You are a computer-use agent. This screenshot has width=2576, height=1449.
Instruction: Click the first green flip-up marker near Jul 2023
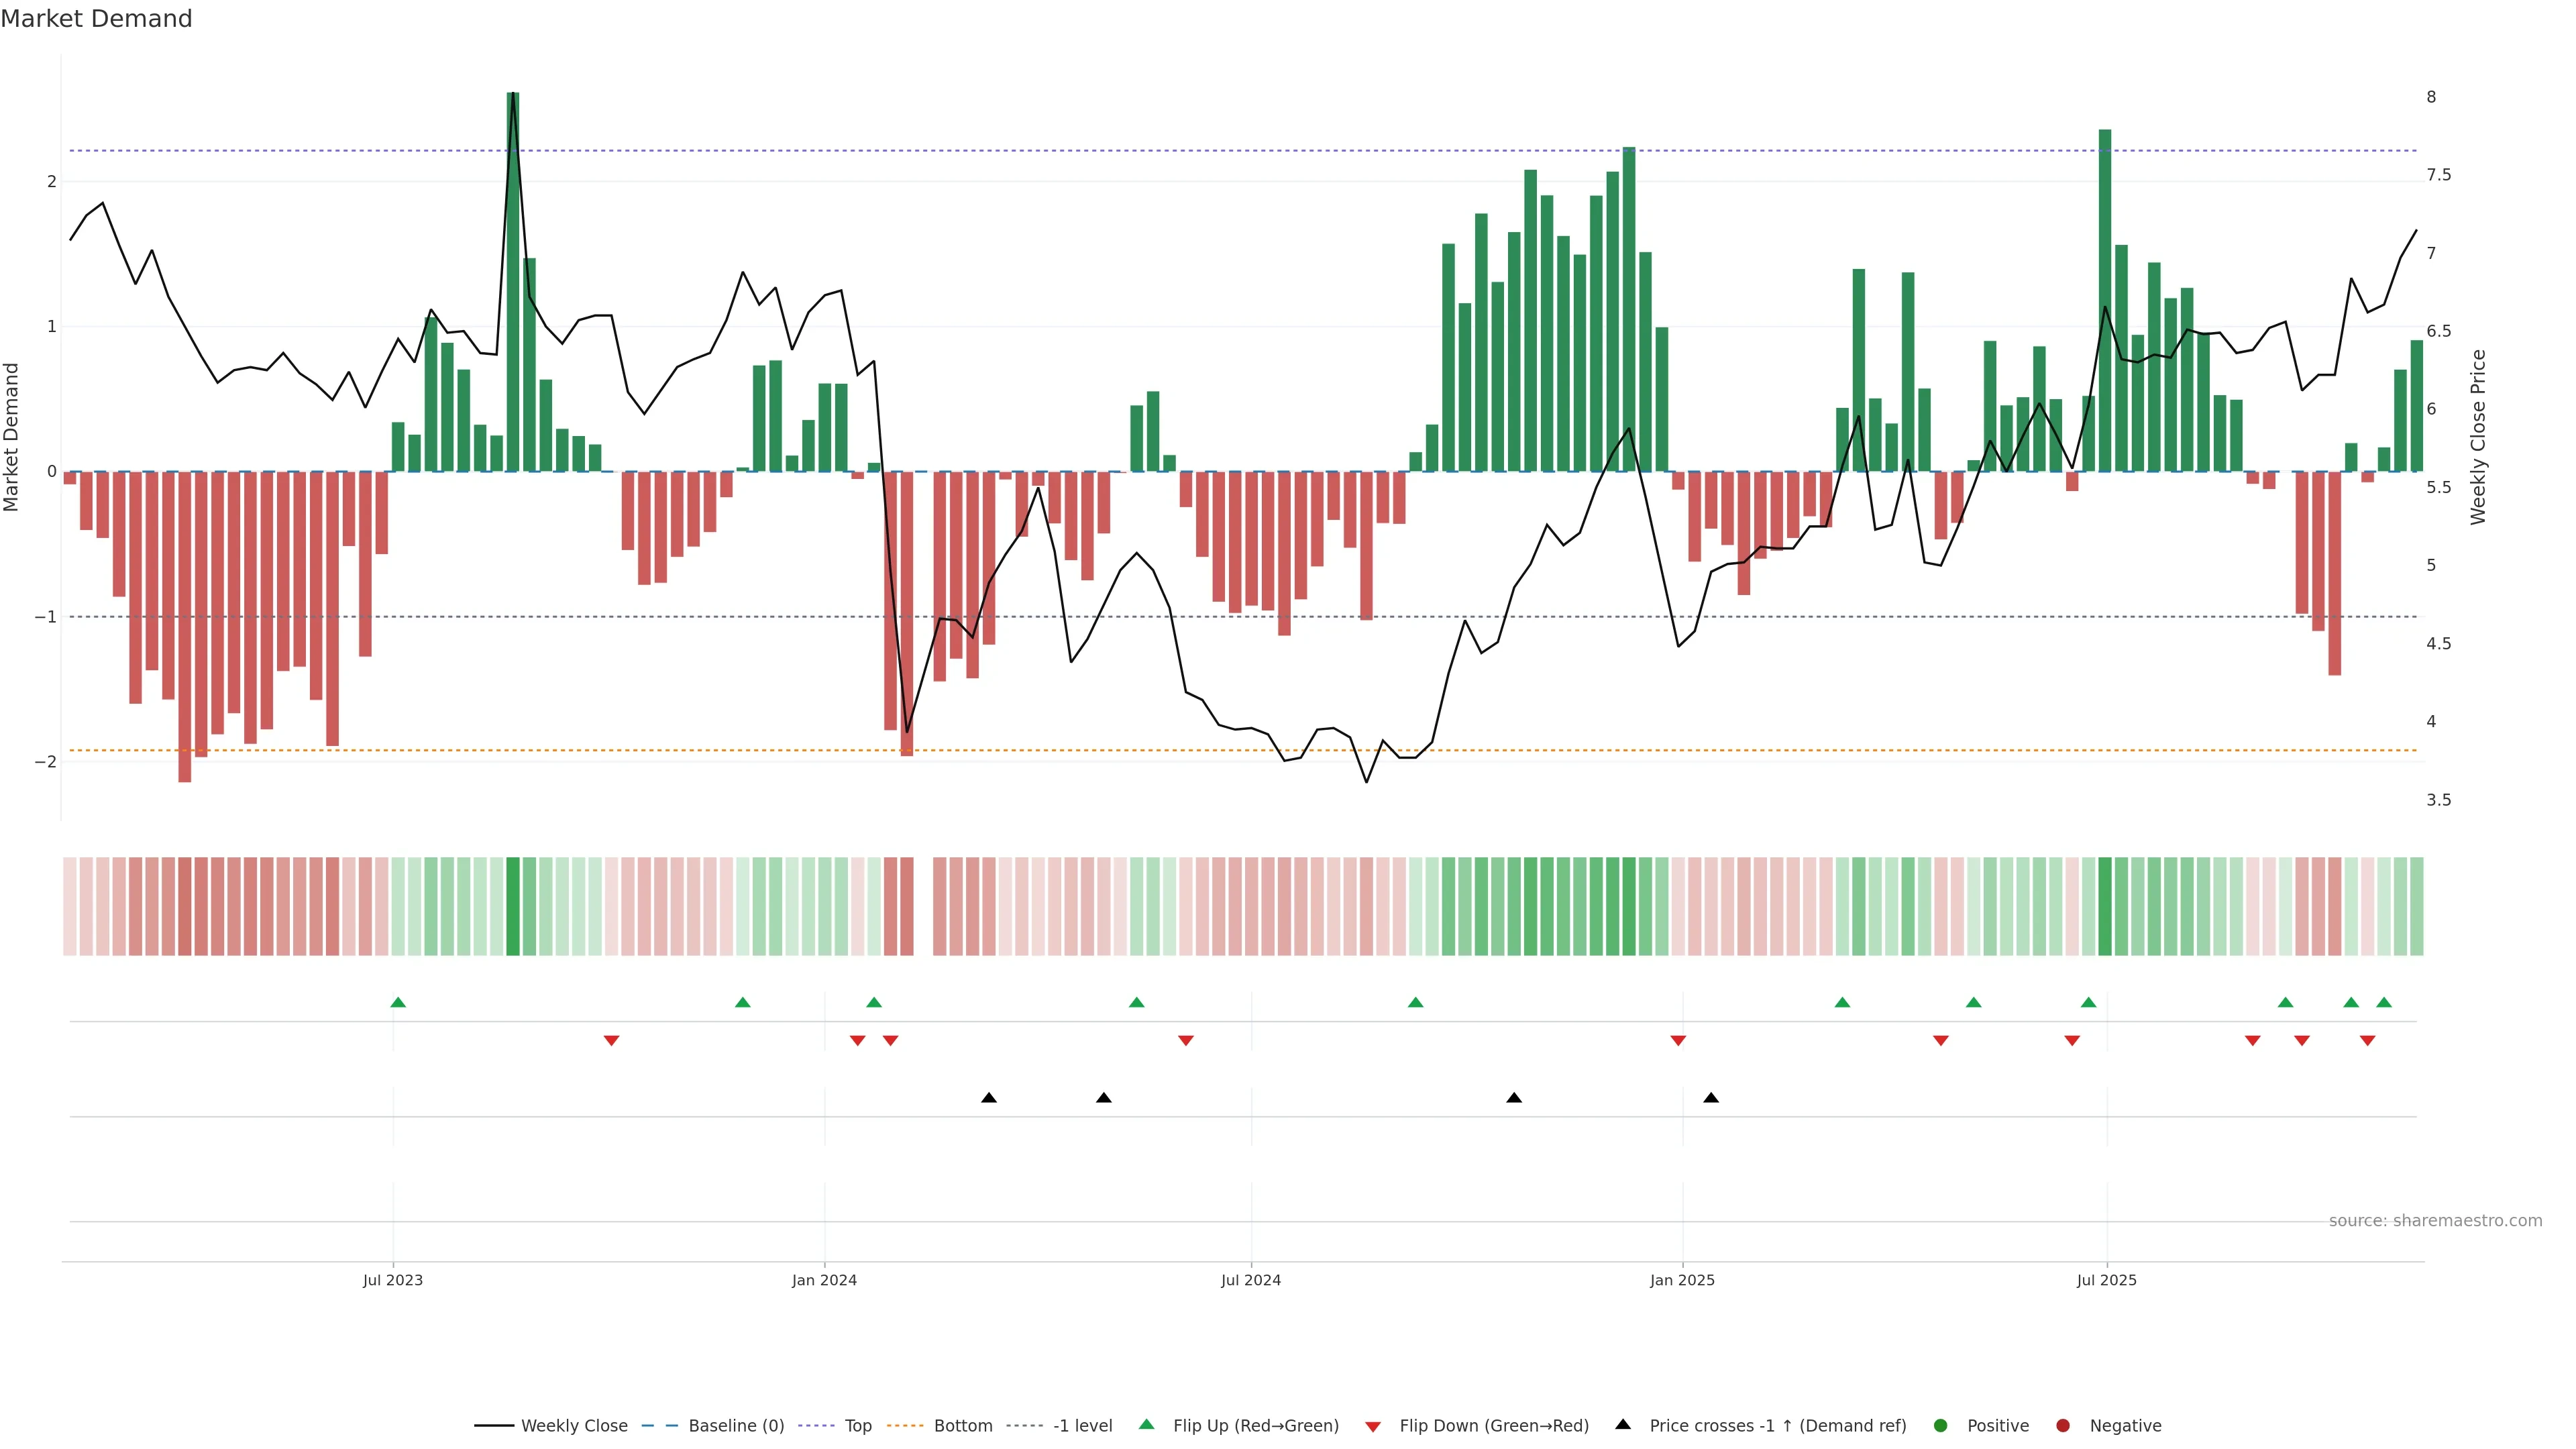pyautogui.click(x=398, y=1002)
